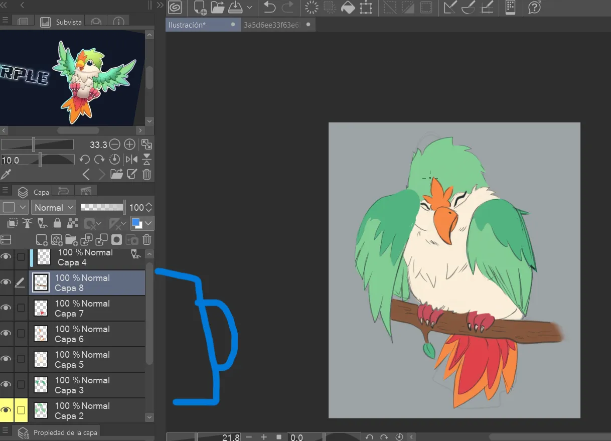611x441 pixels.
Task: Flip Subvista image vertically
Action: pyautogui.click(x=146, y=160)
